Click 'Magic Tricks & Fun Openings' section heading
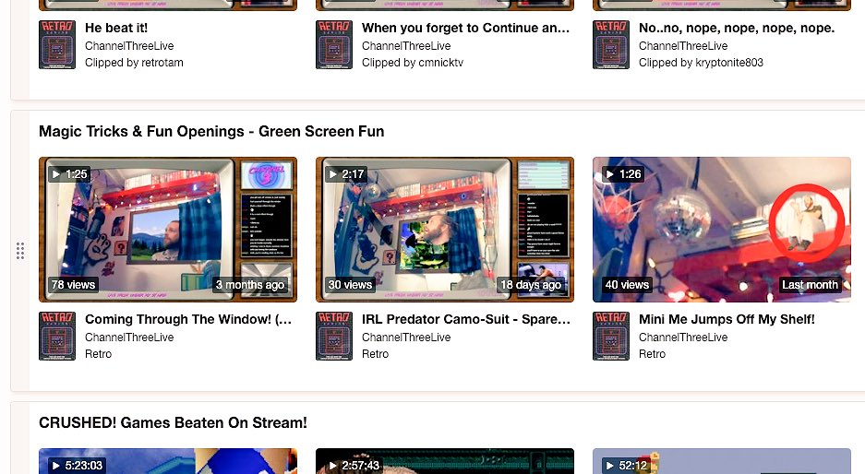Viewport: 865px width, 474px height. 211,132
